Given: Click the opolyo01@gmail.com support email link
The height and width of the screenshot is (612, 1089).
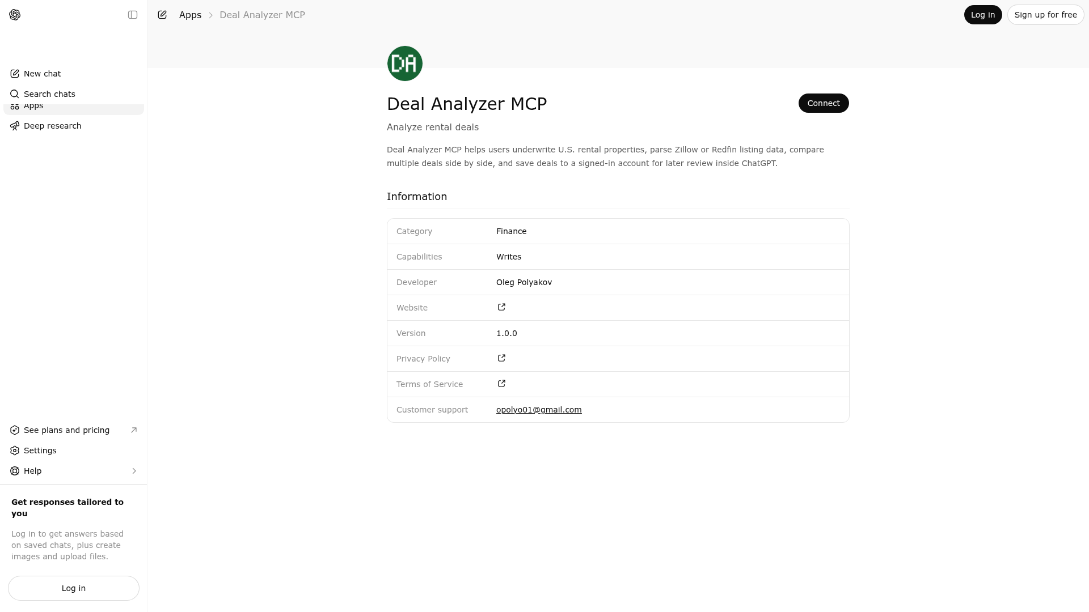Looking at the screenshot, I should click(539, 410).
